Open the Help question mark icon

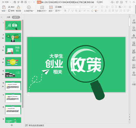[126, 2]
